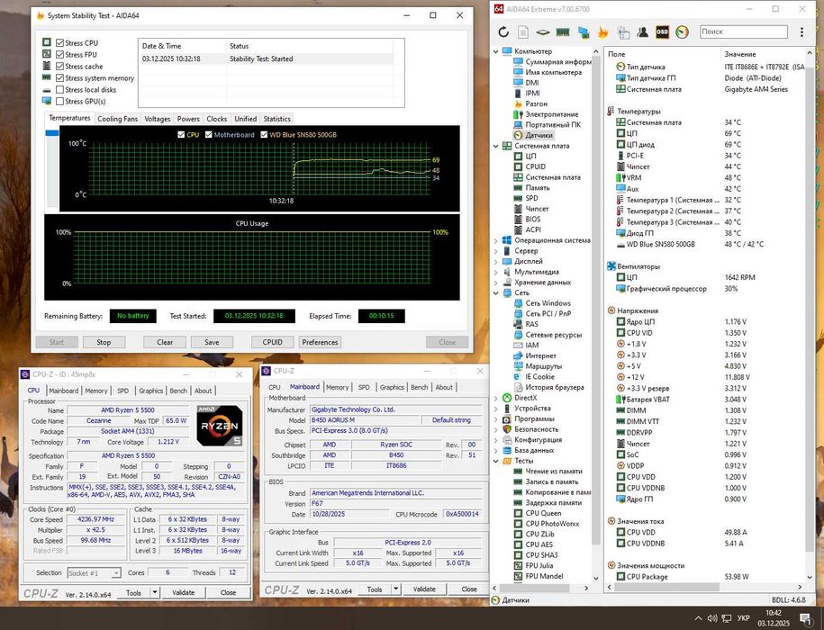Expand the Мультимедиа tree node
Viewport: 824px width, 630px height.
pyautogui.click(x=495, y=272)
